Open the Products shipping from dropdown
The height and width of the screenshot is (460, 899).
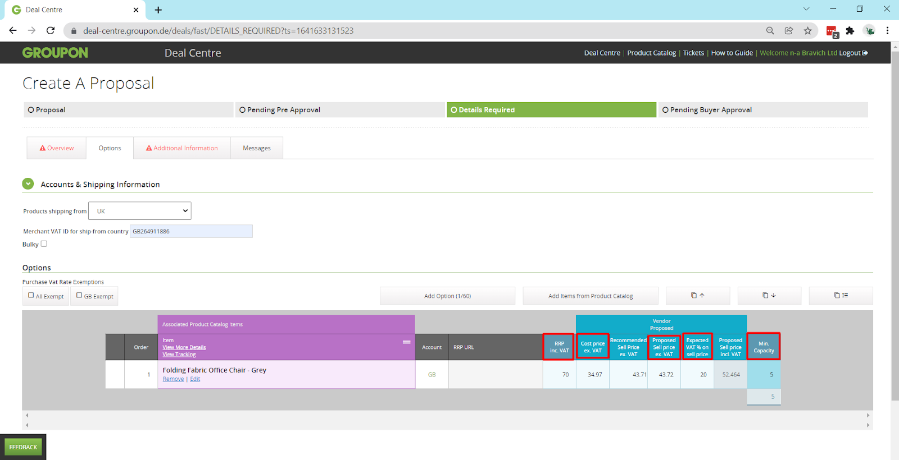click(x=140, y=211)
